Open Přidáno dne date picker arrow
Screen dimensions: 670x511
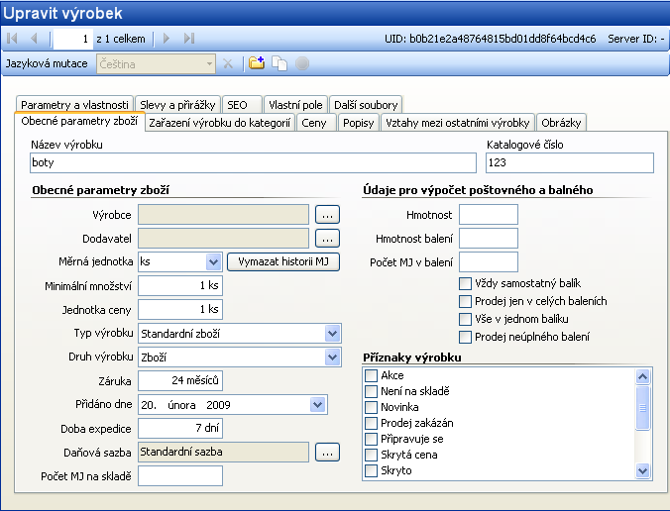click(317, 405)
